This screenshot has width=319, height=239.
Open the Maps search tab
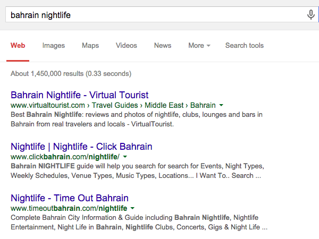(90, 46)
